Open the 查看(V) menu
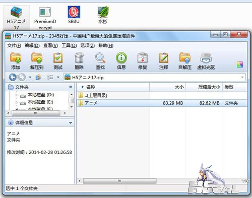Viewport: 252px width, 198px height. point(50,45)
